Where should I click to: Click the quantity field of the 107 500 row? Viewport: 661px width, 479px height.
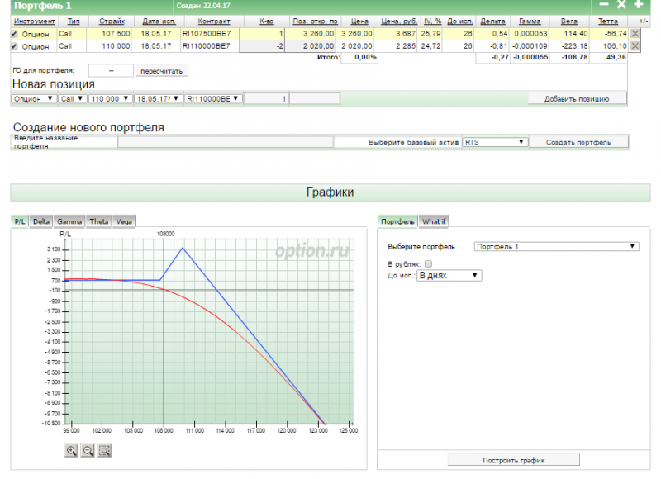coord(262,33)
